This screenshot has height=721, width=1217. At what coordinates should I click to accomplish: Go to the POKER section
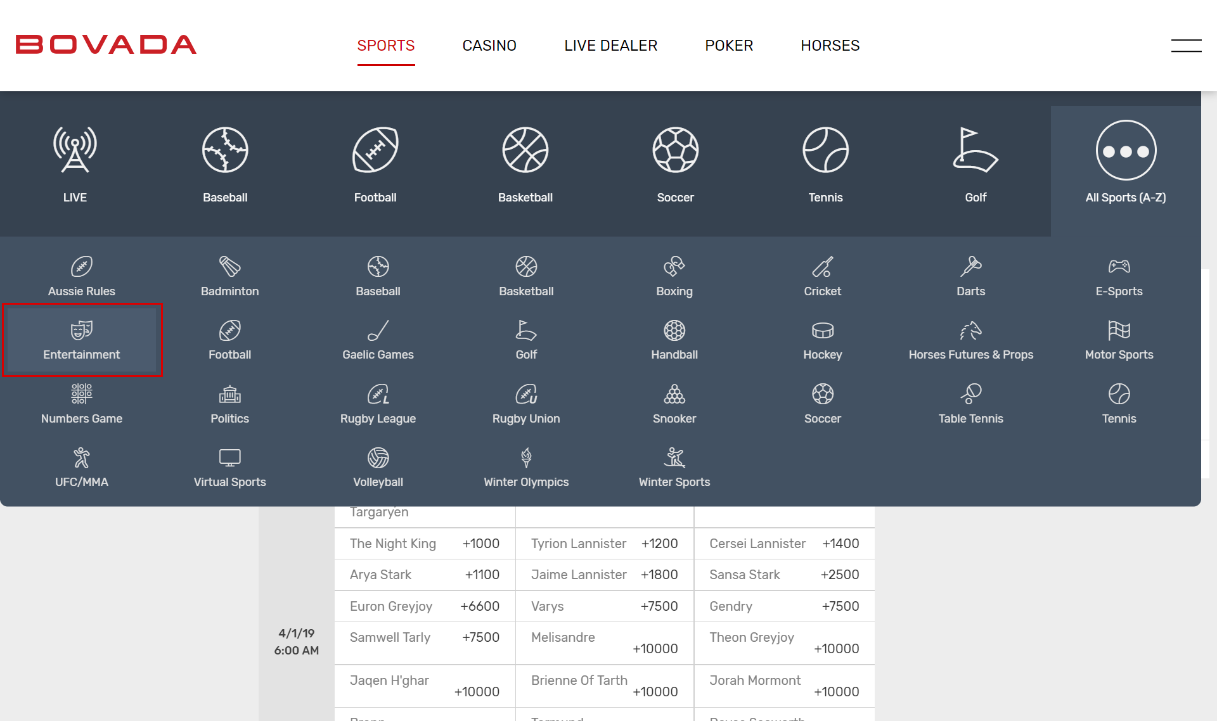(x=729, y=46)
